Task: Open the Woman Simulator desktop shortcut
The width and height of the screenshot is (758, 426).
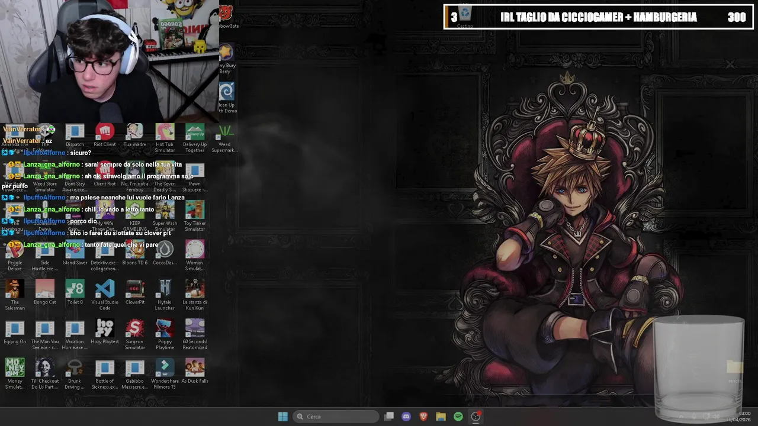Action: click(195, 256)
